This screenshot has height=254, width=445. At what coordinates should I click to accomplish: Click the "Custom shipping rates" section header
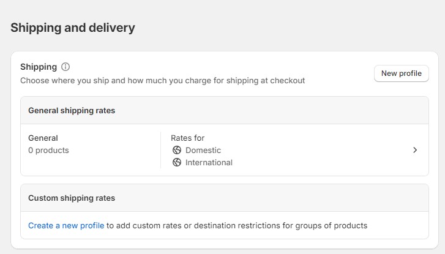tap(72, 198)
